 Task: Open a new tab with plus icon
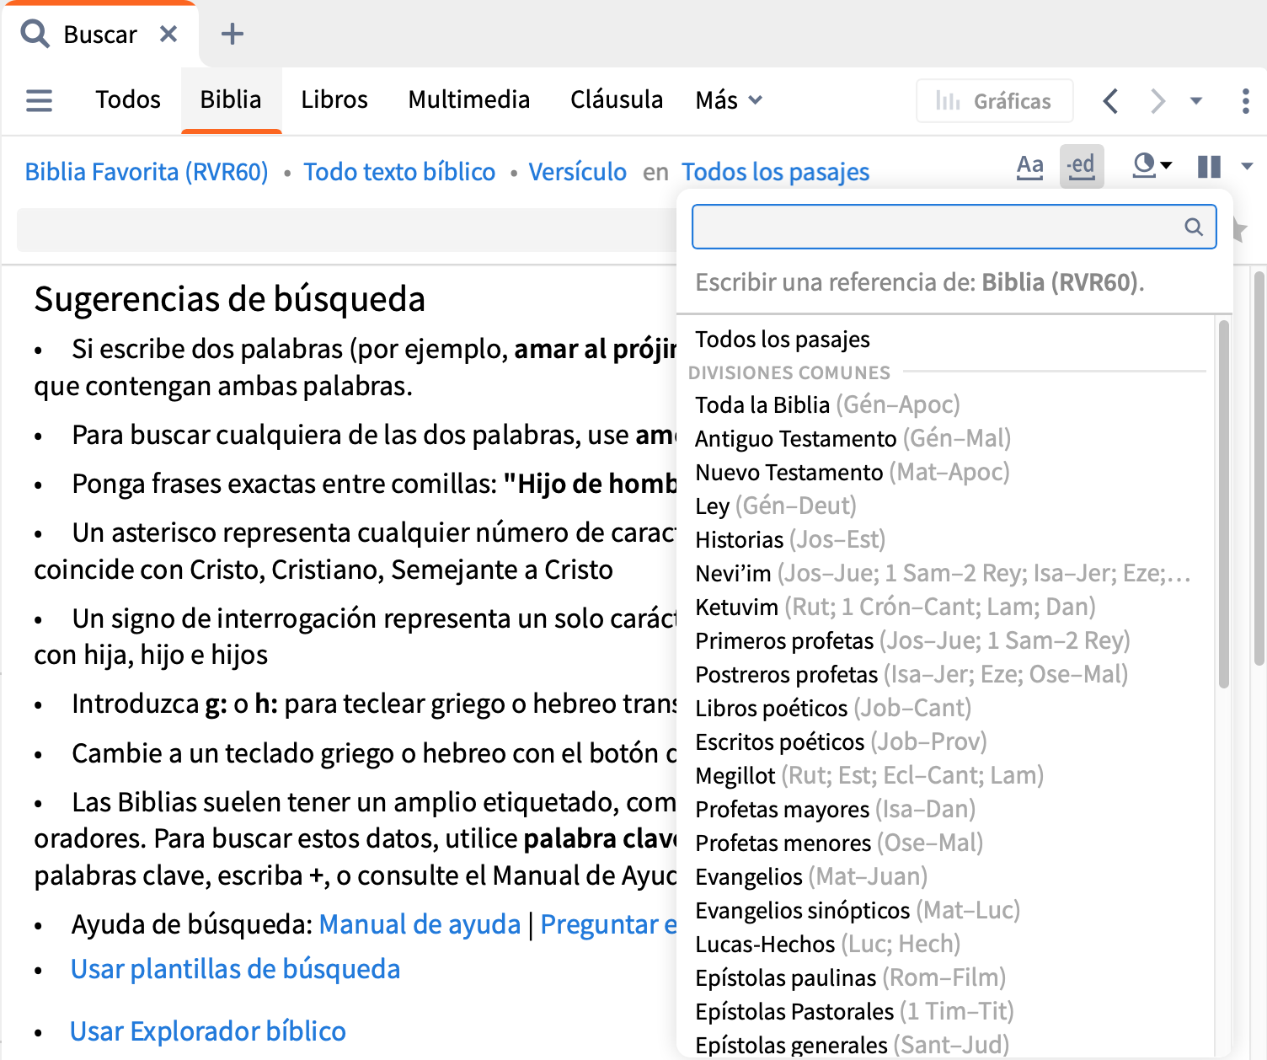pyautogui.click(x=232, y=35)
